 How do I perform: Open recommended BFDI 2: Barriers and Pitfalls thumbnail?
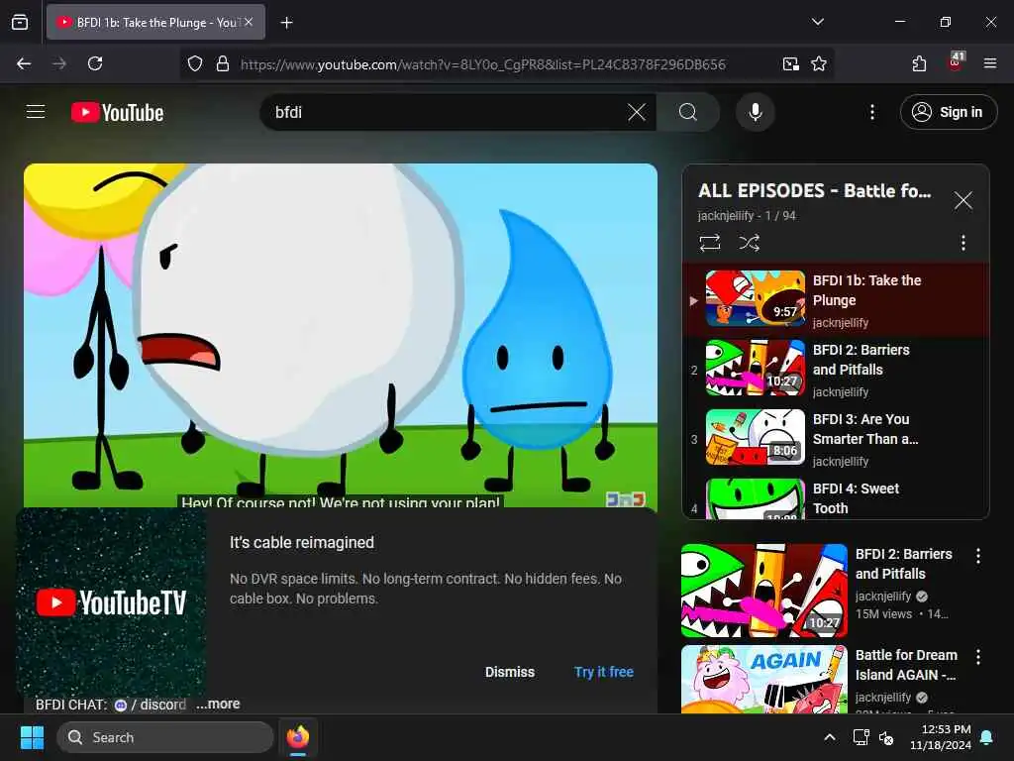(763, 591)
